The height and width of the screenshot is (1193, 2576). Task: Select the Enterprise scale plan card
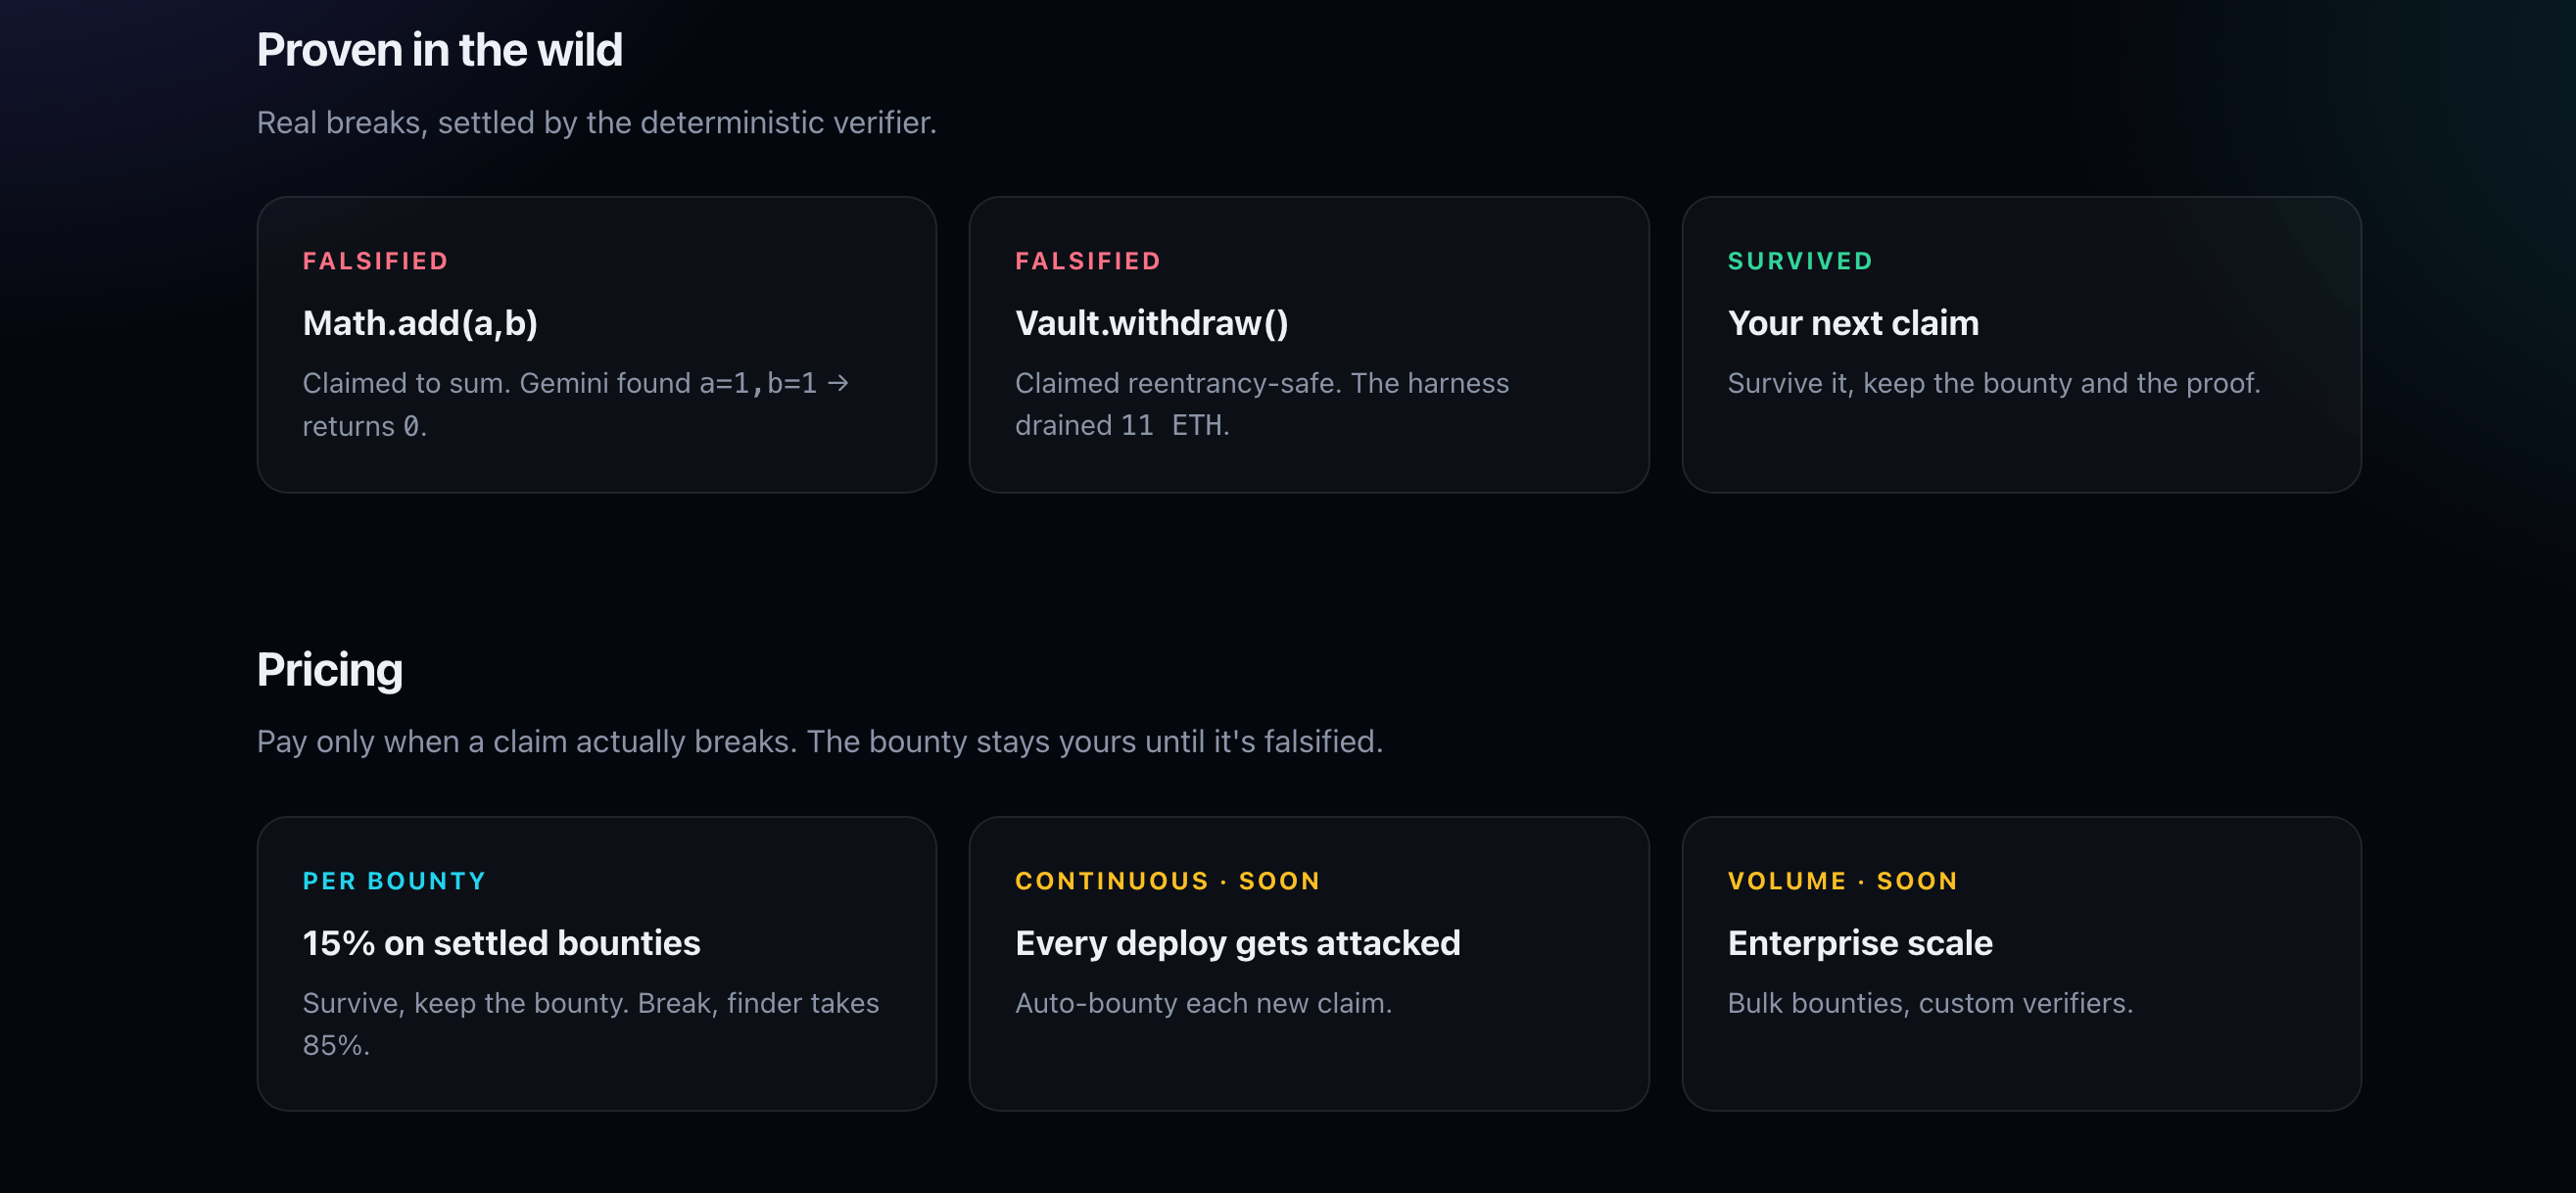tap(2020, 963)
